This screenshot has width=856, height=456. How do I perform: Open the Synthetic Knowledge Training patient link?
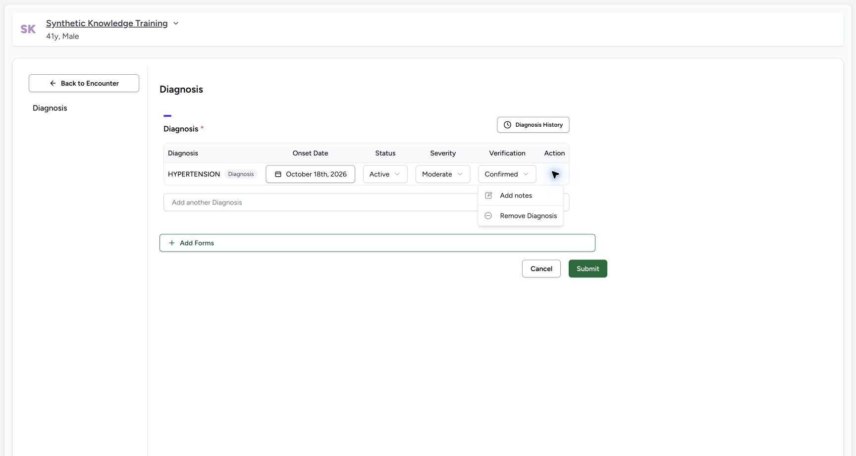click(x=107, y=23)
